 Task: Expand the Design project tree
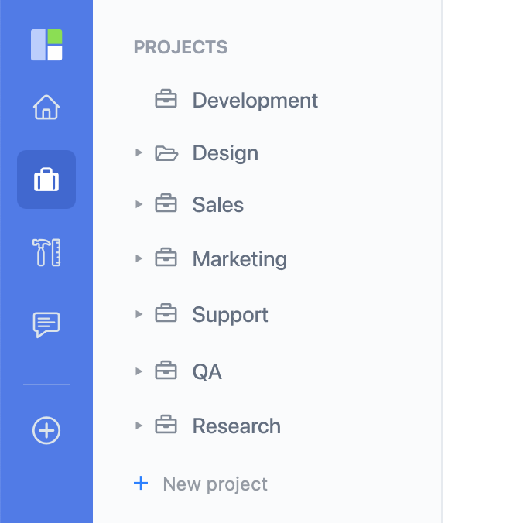click(x=139, y=152)
